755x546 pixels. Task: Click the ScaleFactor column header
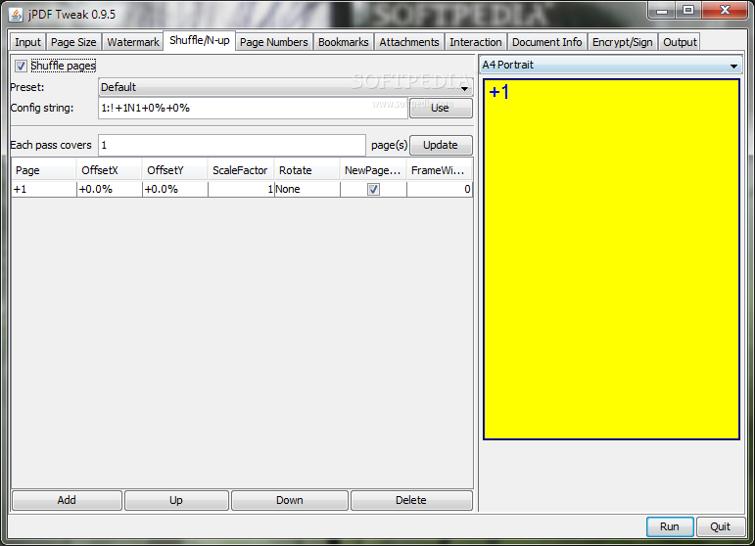coord(241,170)
